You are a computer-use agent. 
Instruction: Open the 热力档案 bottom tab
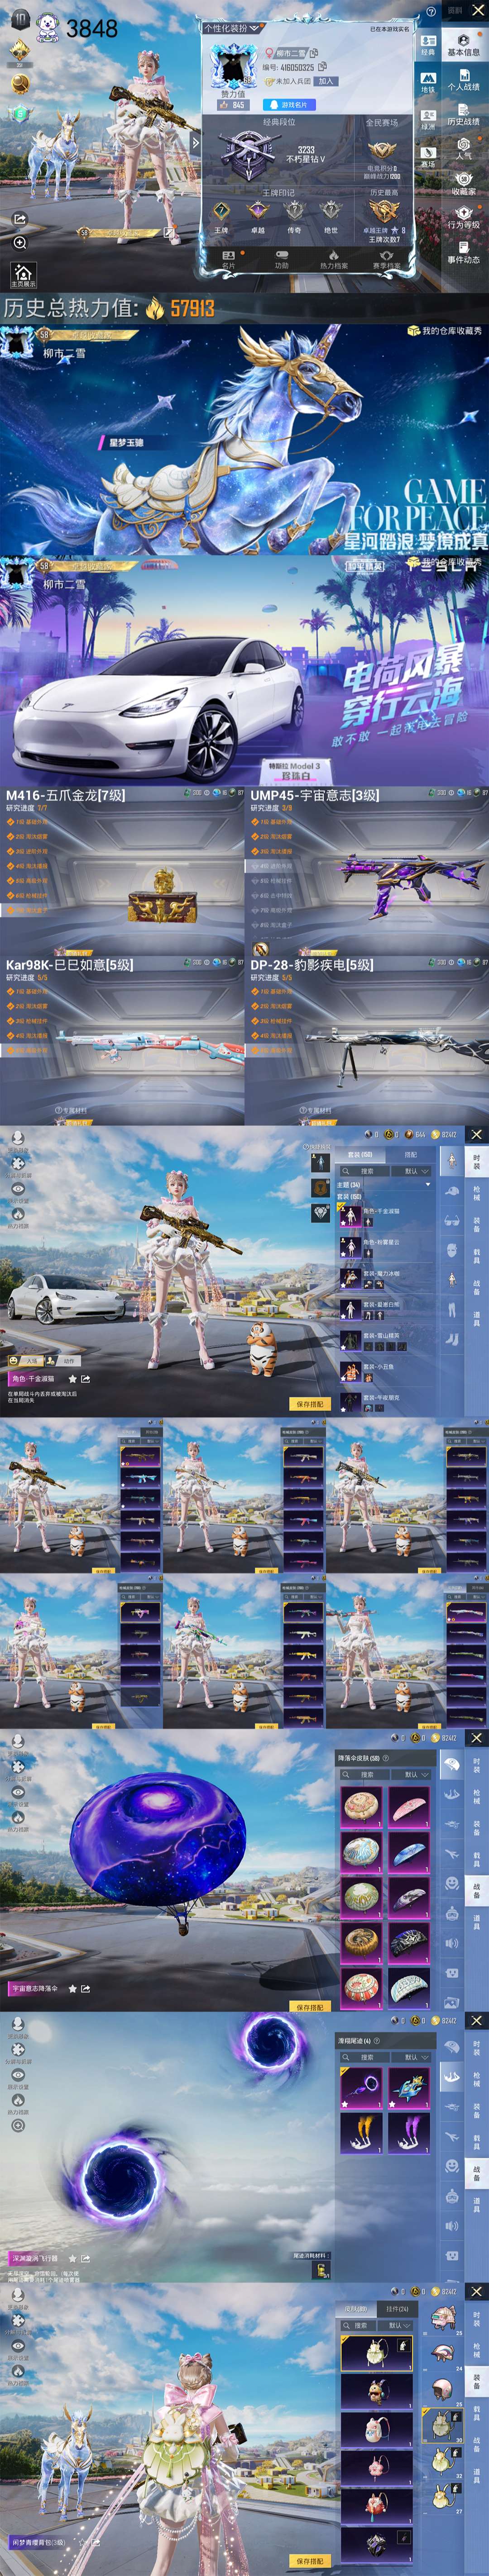tap(334, 260)
